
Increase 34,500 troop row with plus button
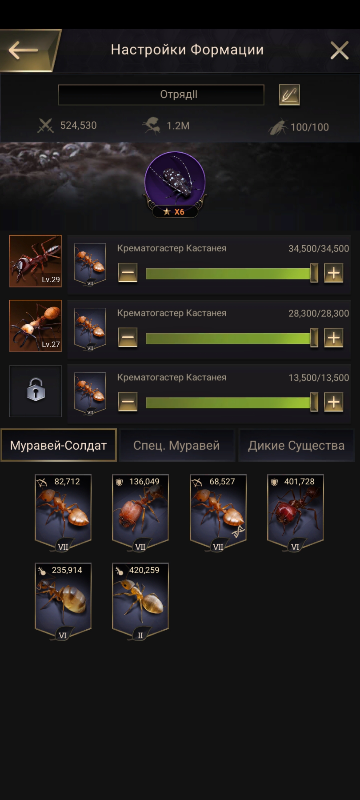click(x=334, y=272)
